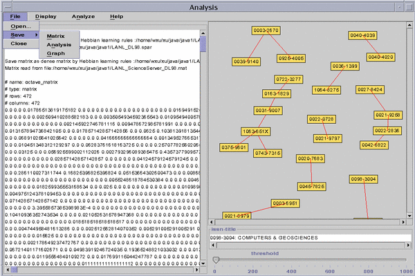Click the title bar minimize dot button
The image size is (415, 276).
pos(399,8)
